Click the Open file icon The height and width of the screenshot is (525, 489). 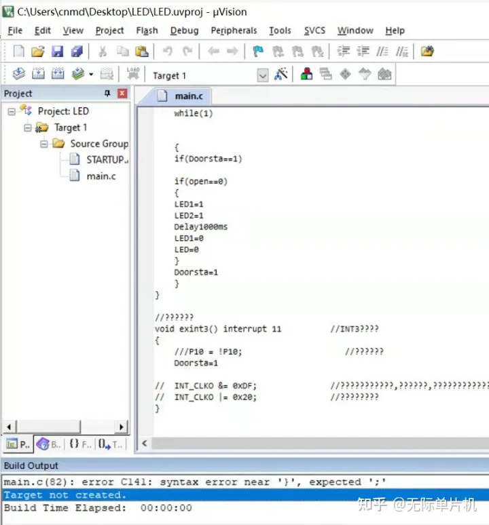38,52
